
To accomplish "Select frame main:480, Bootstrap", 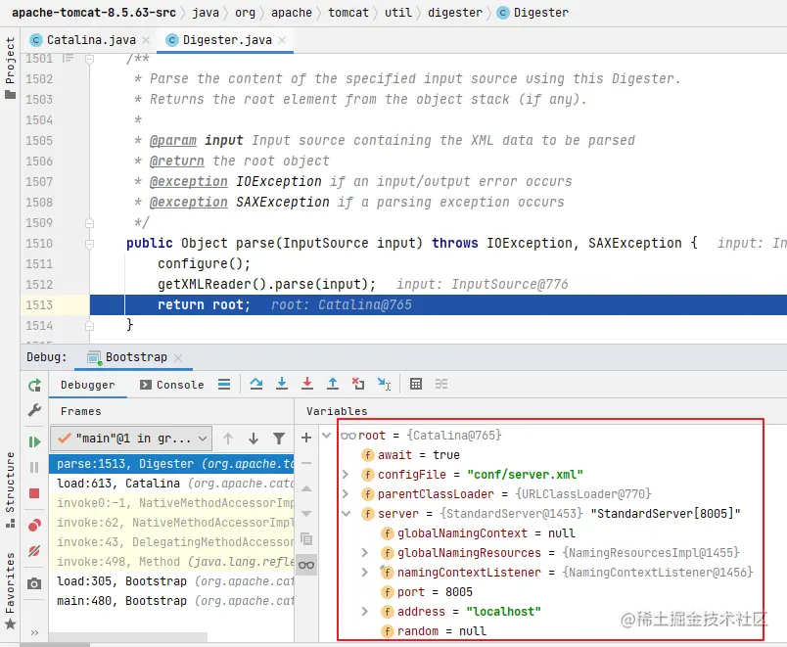I will [x=172, y=601].
